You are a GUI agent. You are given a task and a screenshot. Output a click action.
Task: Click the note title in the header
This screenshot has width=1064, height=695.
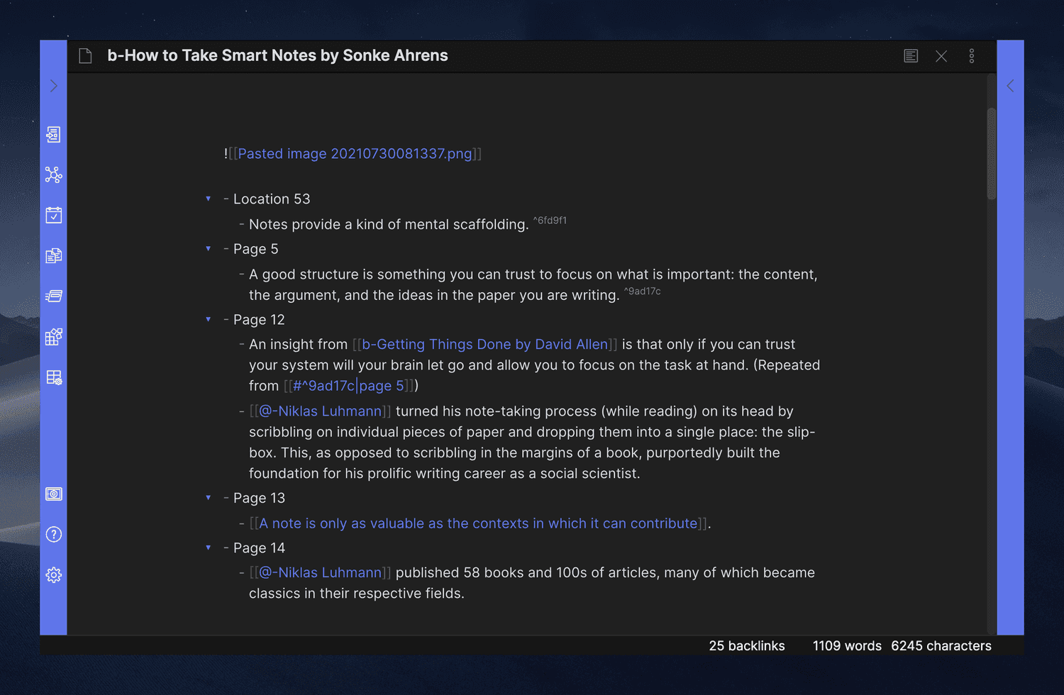(277, 56)
